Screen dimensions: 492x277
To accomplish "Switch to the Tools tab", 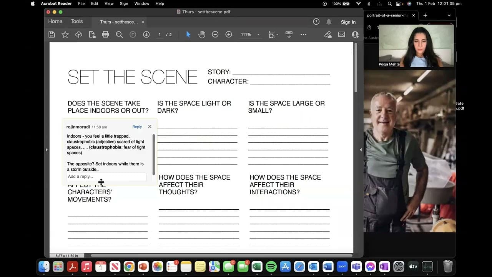I will pos(77,22).
